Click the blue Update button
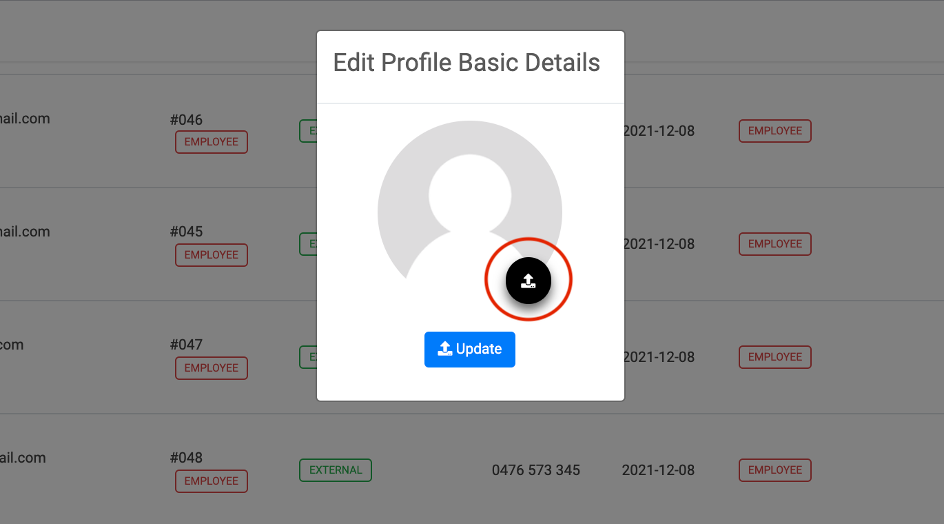 [470, 350]
